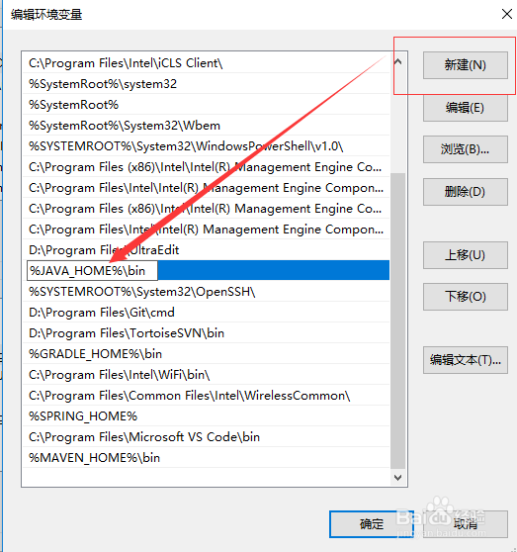Select D:\Program Files\UltraEdit entry

[x=206, y=250]
